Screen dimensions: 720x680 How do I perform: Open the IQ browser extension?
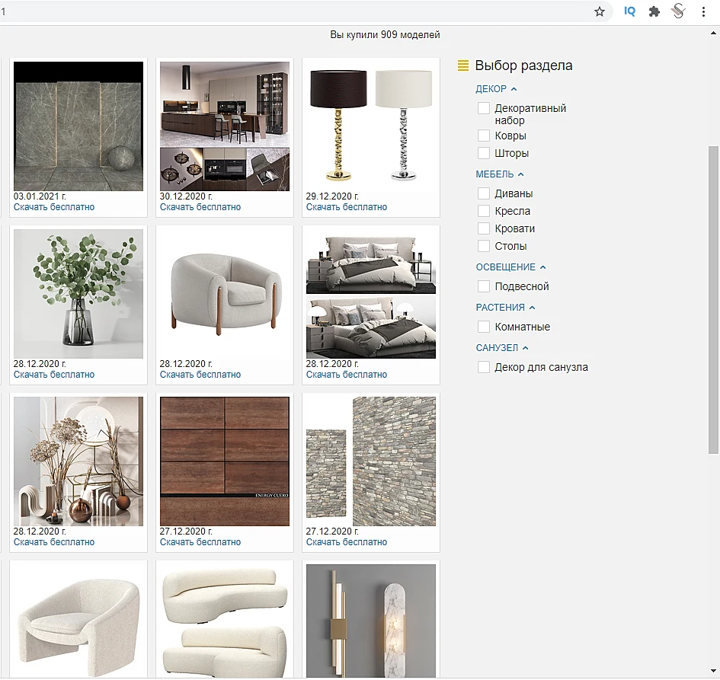[629, 11]
